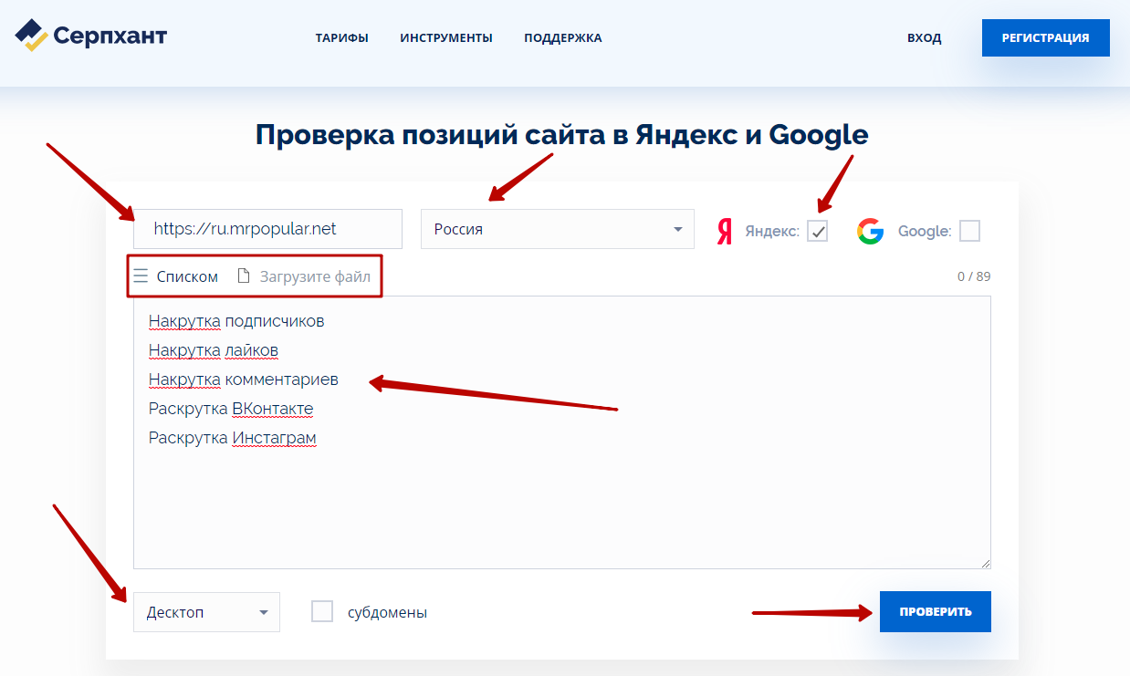This screenshot has height=676, width=1130.
Task: Open the Инструменты menu item
Action: [x=446, y=38]
